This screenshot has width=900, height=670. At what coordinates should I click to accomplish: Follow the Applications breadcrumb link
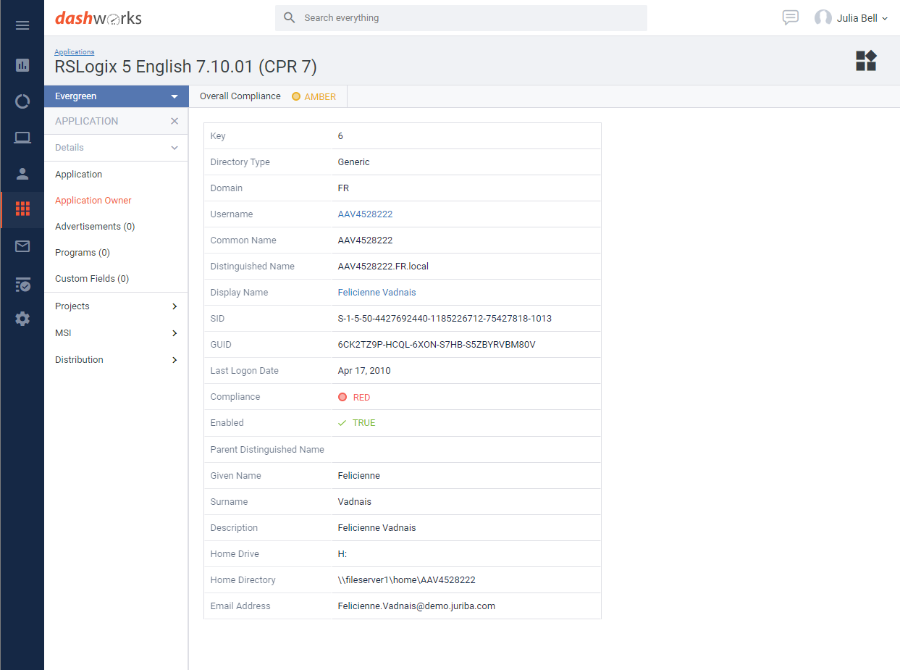point(75,52)
